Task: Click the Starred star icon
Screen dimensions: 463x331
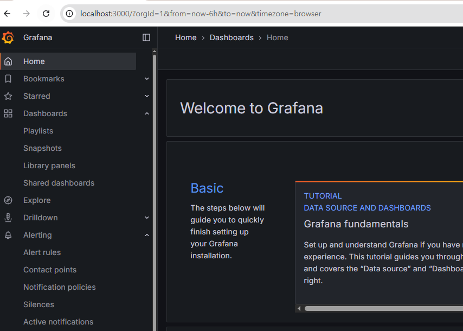Action: point(8,97)
